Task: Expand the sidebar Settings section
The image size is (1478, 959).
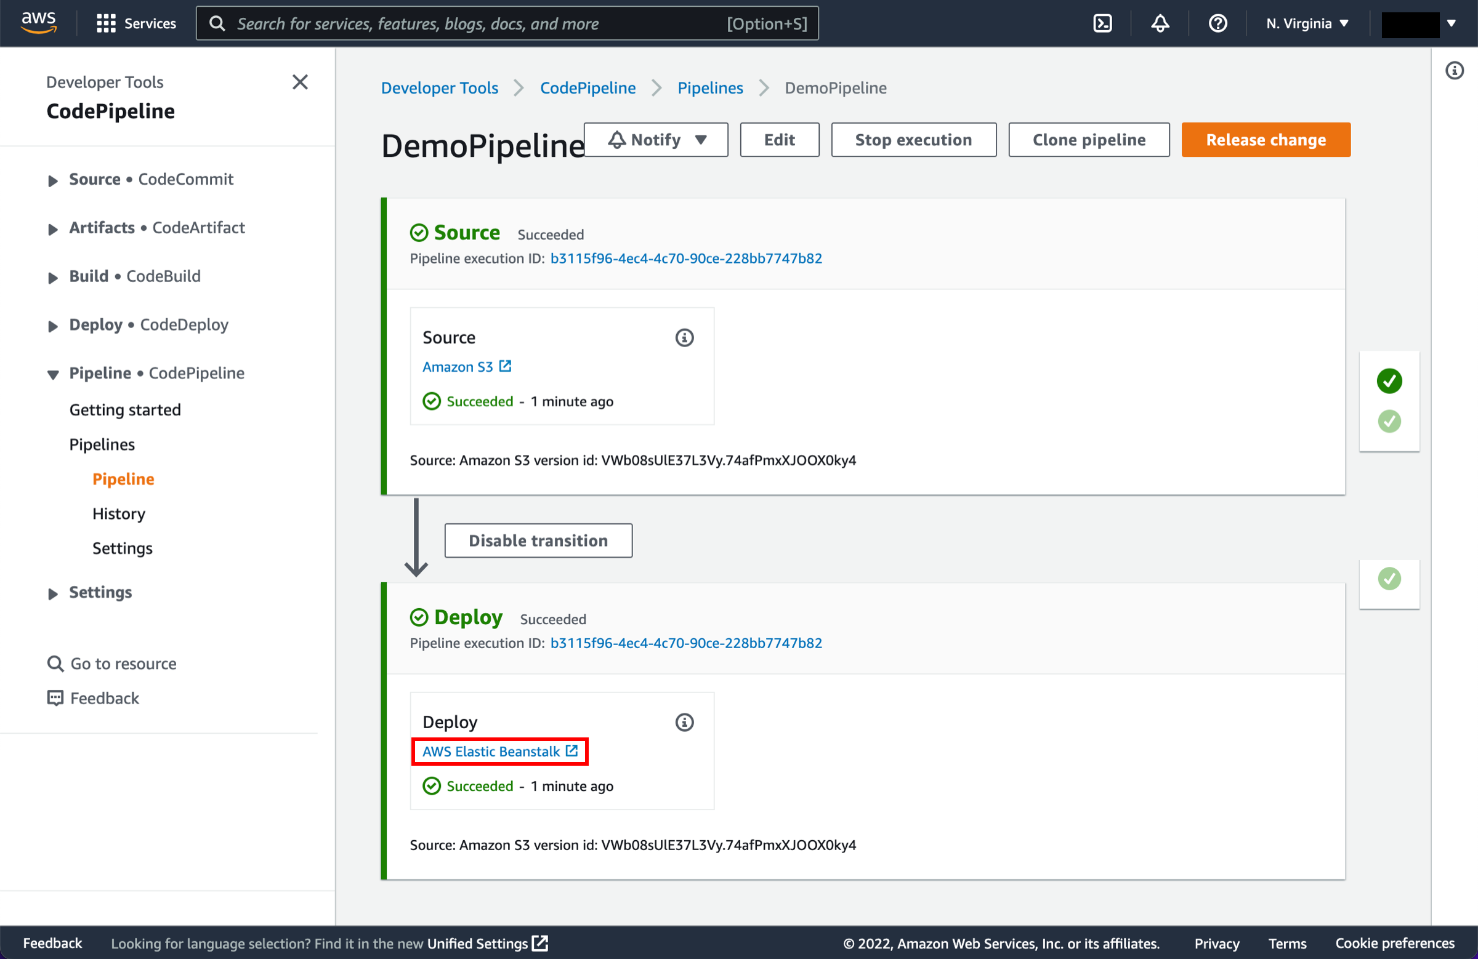Action: pyautogui.click(x=54, y=593)
